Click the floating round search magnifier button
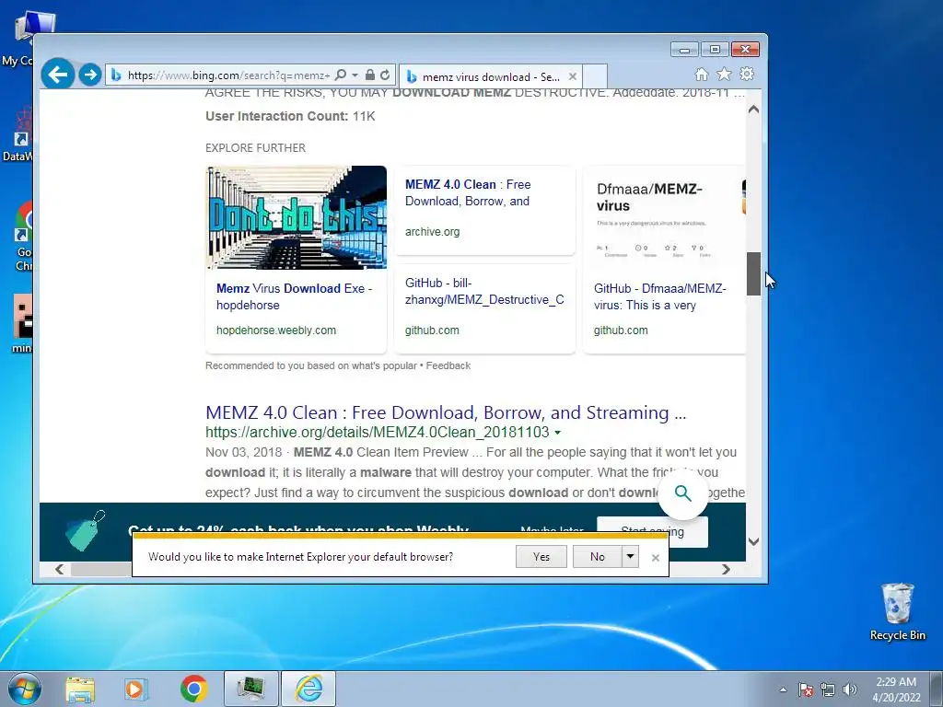The height and width of the screenshot is (707, 943). [x=682, y=493]
